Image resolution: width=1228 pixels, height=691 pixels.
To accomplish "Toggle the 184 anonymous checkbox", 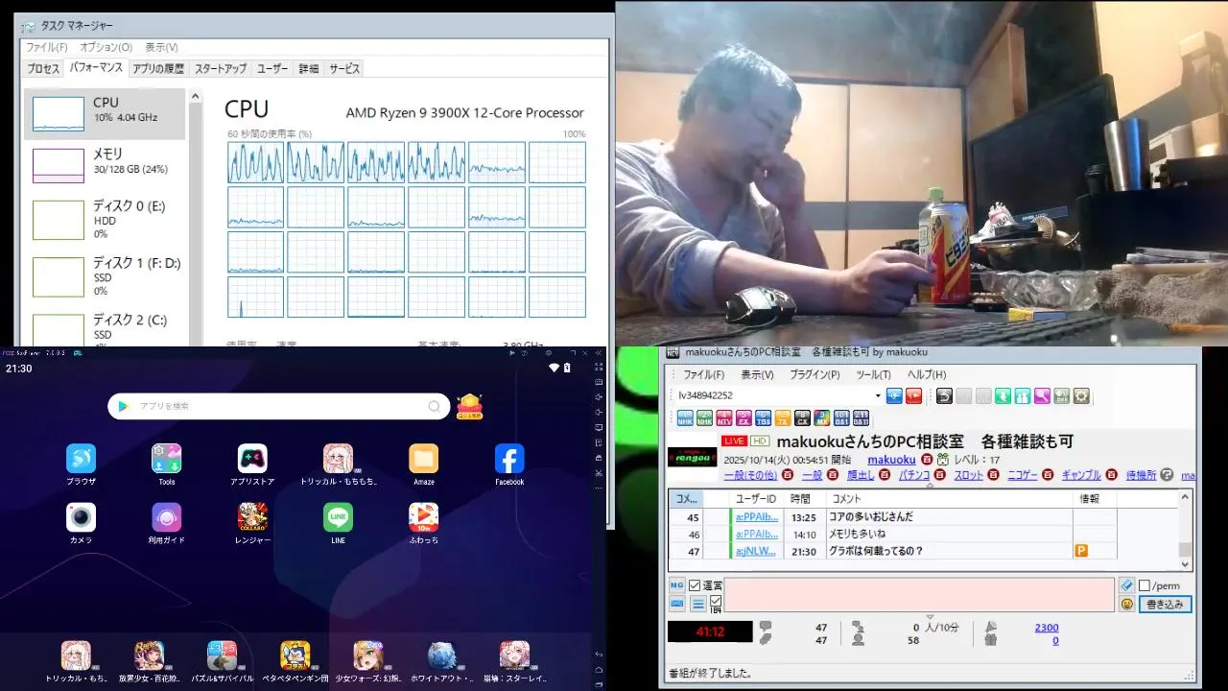I will tap(715, 601).
